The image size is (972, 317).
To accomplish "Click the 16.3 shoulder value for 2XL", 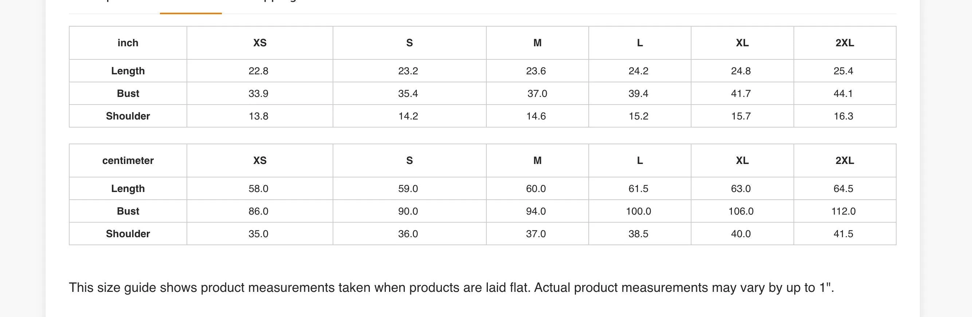I will (843, 116).
